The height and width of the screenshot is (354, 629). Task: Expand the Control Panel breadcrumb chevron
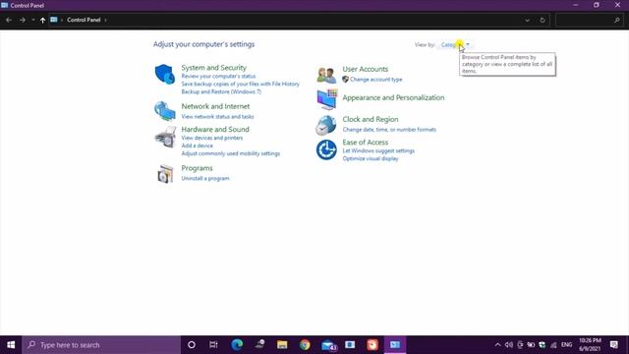coord(105,20)
